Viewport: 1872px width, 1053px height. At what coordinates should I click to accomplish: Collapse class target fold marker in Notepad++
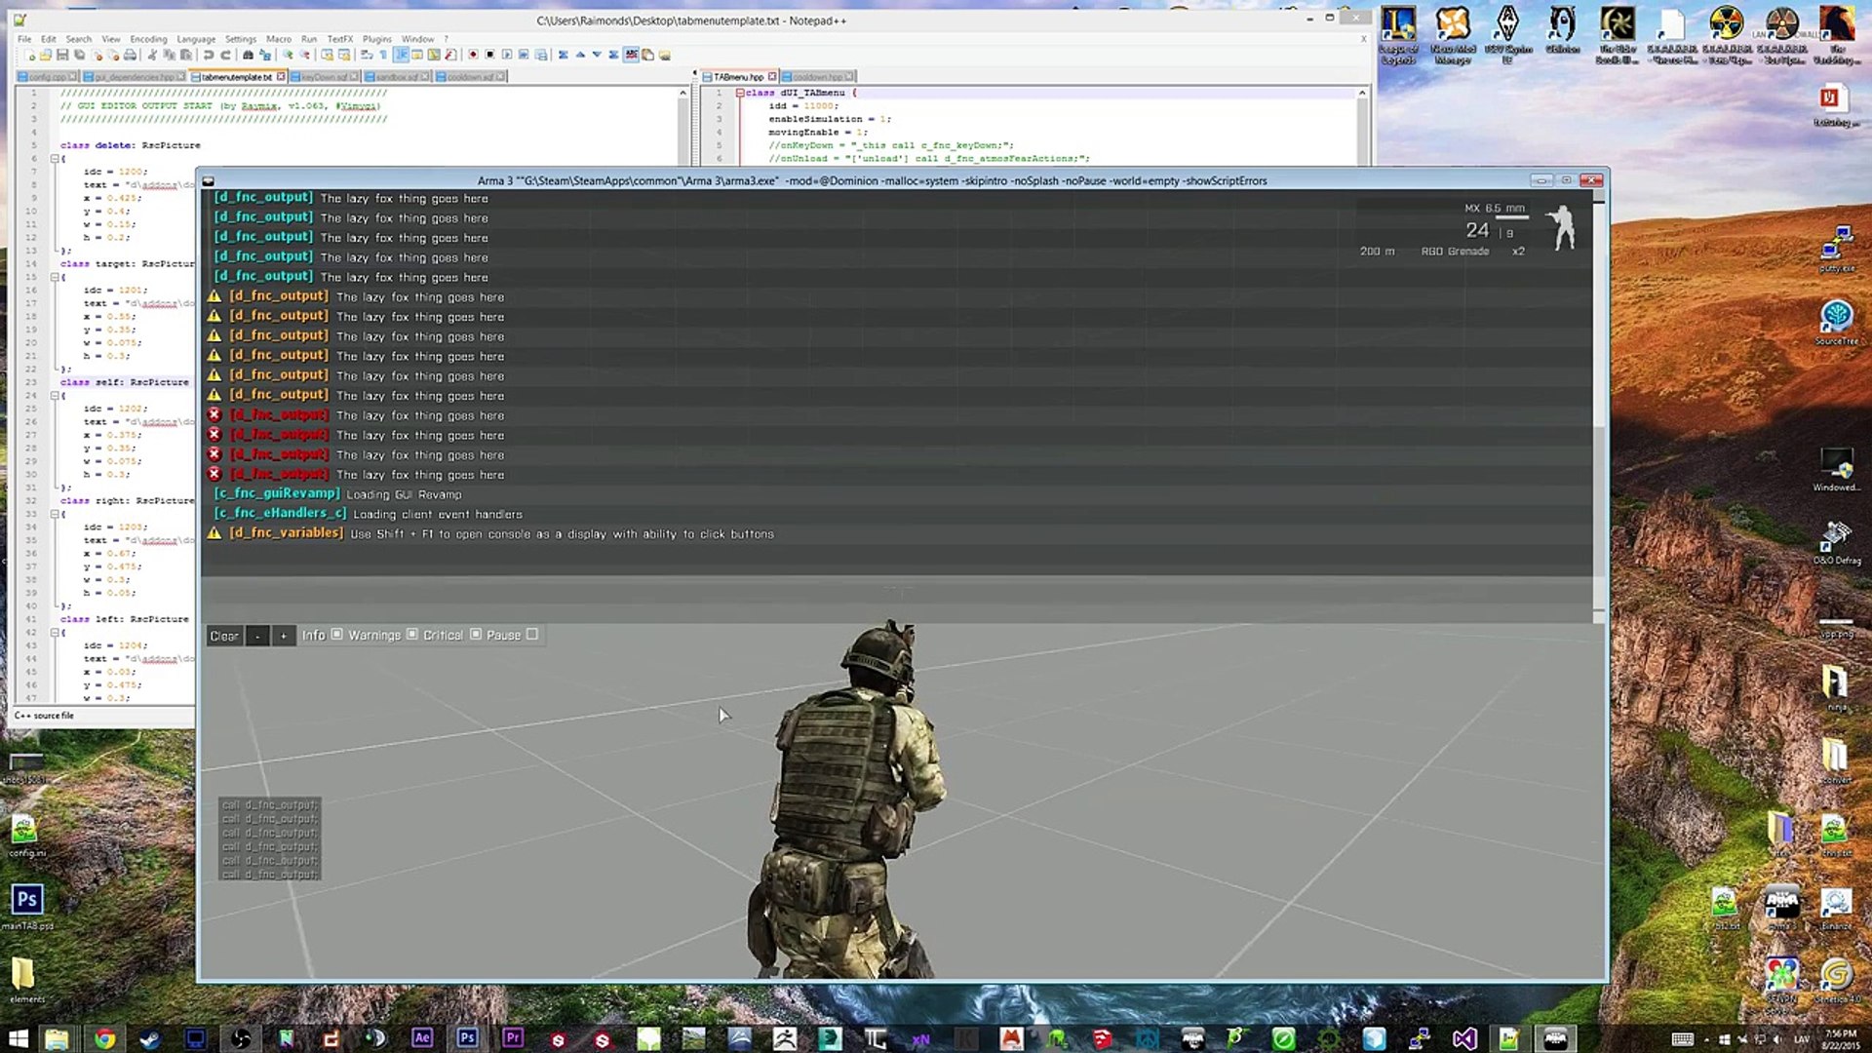click(56, 277)
